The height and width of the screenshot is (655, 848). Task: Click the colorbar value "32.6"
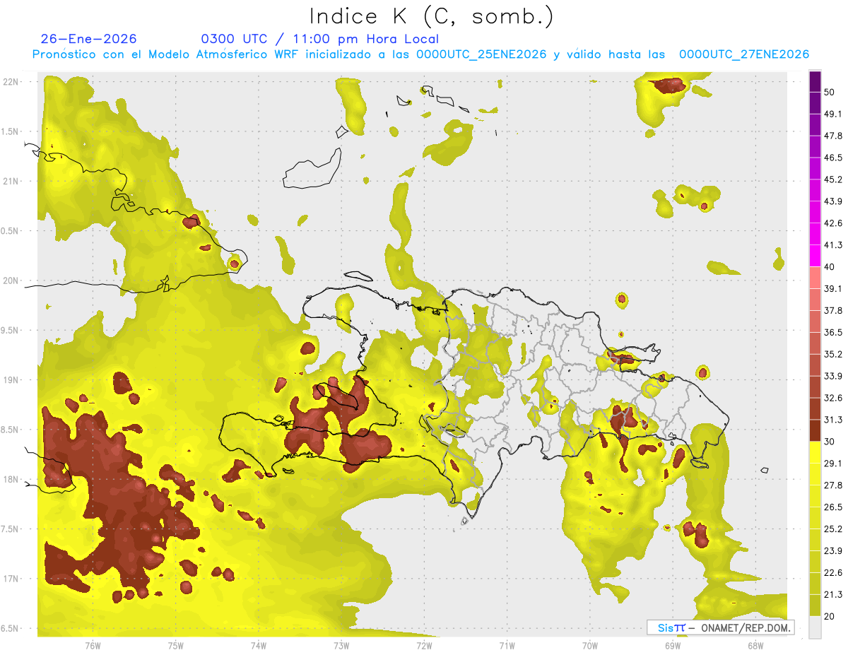pos(833,398)
